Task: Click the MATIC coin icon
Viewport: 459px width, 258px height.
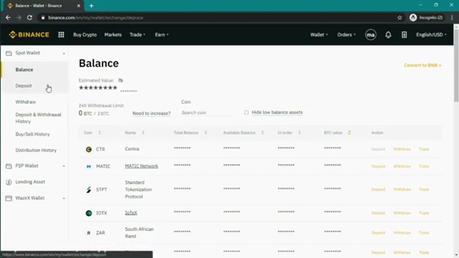Action: [89, 166]
